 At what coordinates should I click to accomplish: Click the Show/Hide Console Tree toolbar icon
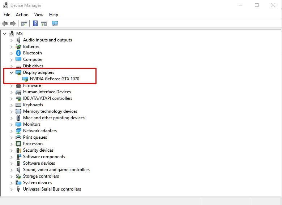tap(24, 23)
